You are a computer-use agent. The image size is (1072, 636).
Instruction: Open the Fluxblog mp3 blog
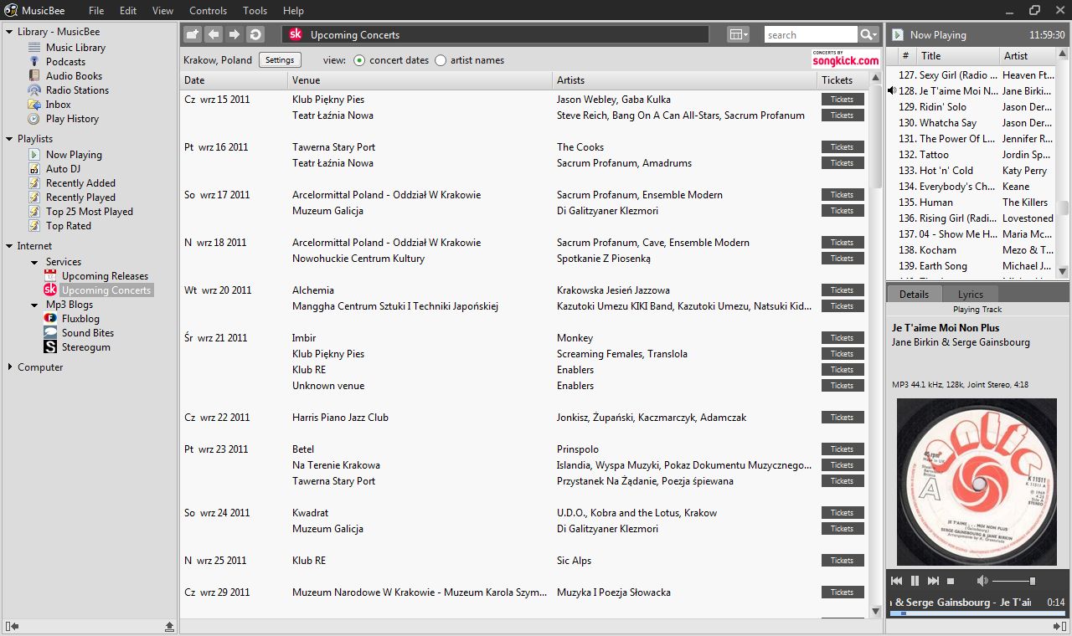click(80, 319)
